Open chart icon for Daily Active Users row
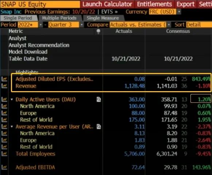212x175 pixels. [x=4, y=99]
